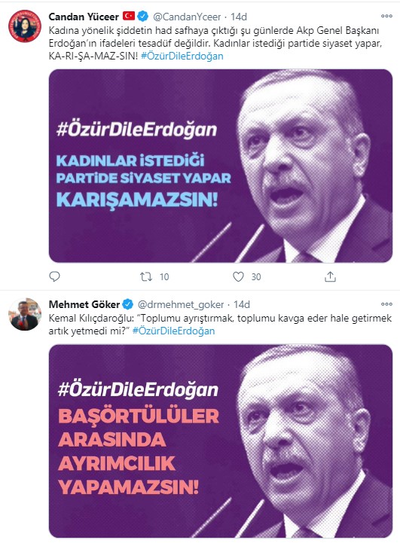Open Mehmet Göker's profile avatar
Screen dimensions: 400x543
coord(25,314)
